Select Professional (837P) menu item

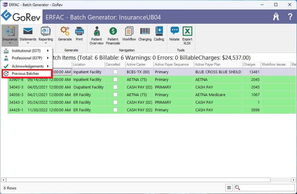[27, 58]
